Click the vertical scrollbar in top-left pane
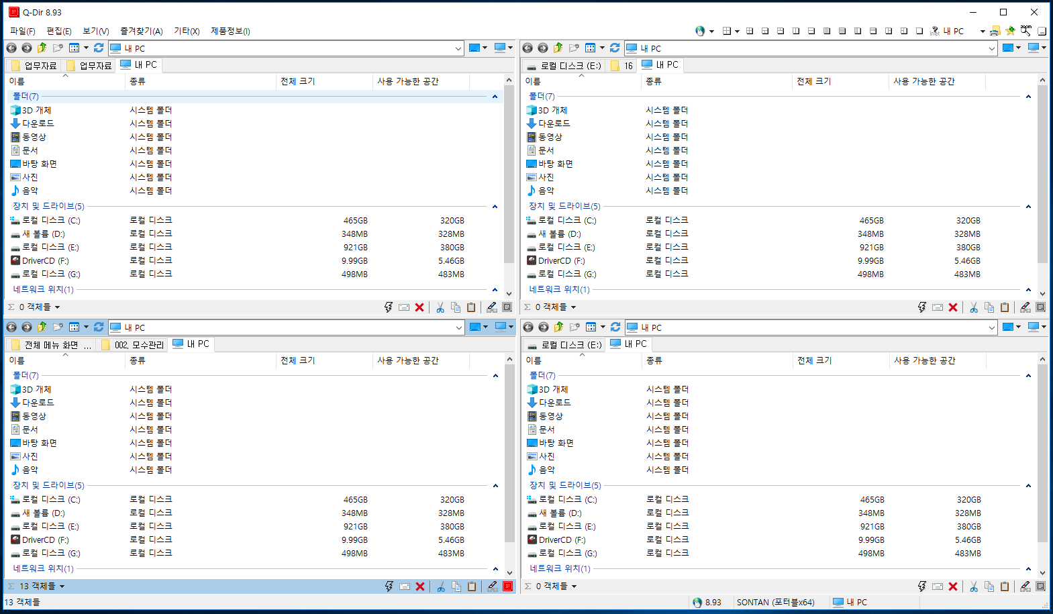The height and width of the screenshot is (614, 1053). tap(509, 173)
